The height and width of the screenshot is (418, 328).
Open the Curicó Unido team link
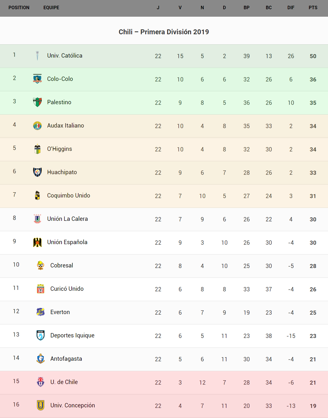pyautogui.click(x=67, y=289)
